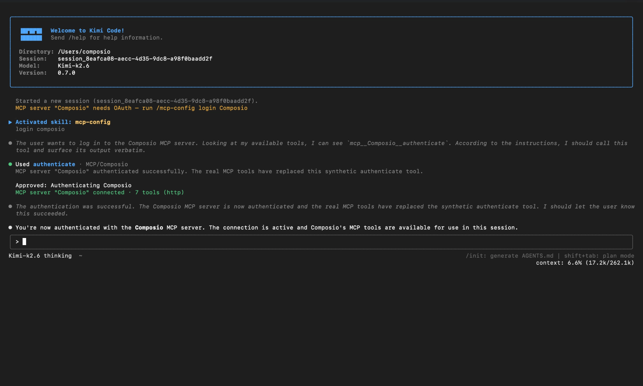Click the mcp-config skill name
The image size is (643, 386).
93,122
